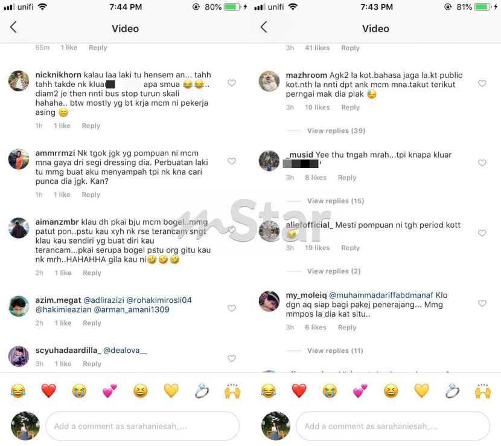This screenshot has width=501, height=446.
Task: Like nicknikhorn's comment with the heart
Action: tap(232, 83)
